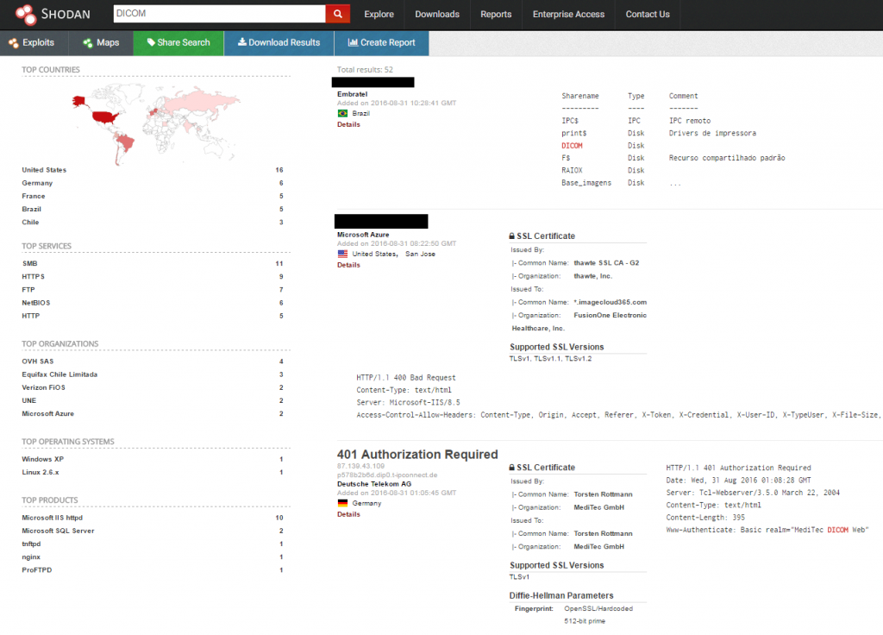
Task: Filter by UNE organization
Action: (28, 400)
